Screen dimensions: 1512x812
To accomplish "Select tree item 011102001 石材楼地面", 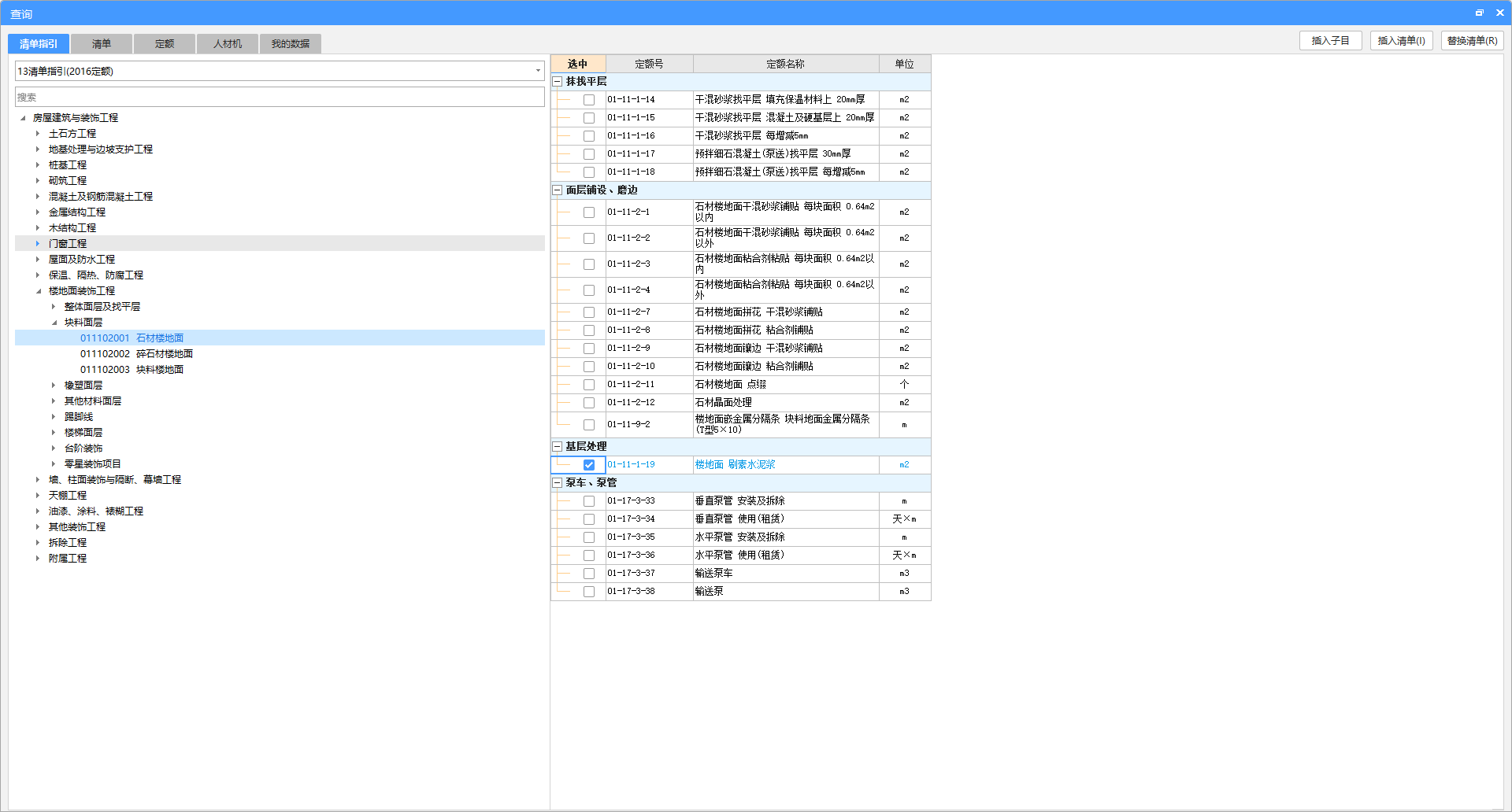I will point(132,338).
